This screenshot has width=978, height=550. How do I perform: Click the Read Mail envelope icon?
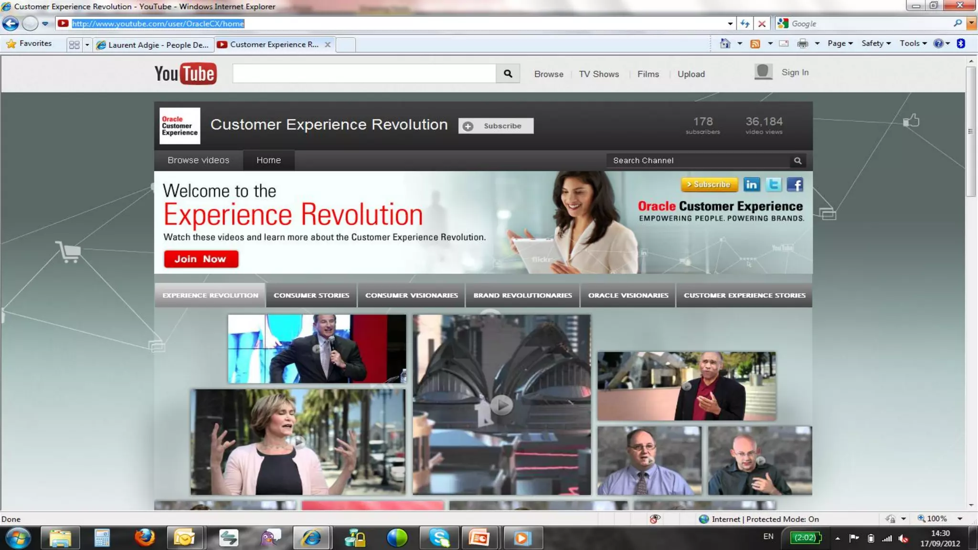click(x=784, y=43)
